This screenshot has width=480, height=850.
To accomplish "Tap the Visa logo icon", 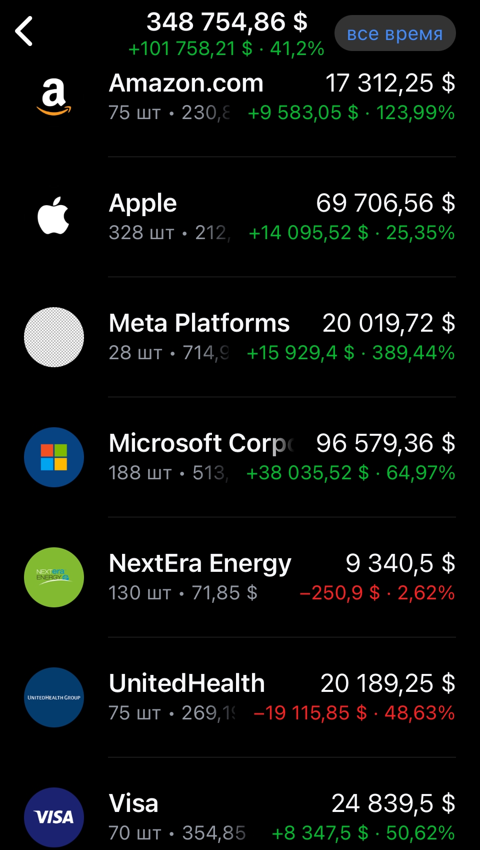I will [54, 817].
